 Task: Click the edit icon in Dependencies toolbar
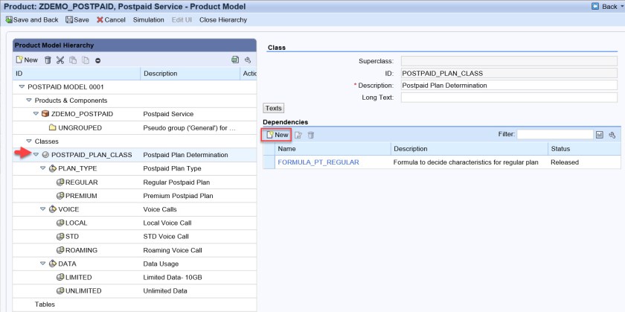pos(298,135)
